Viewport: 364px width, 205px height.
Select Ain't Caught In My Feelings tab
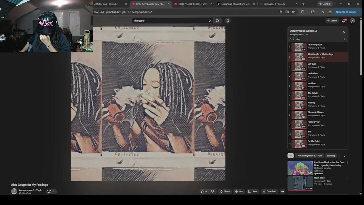[150, 4]
